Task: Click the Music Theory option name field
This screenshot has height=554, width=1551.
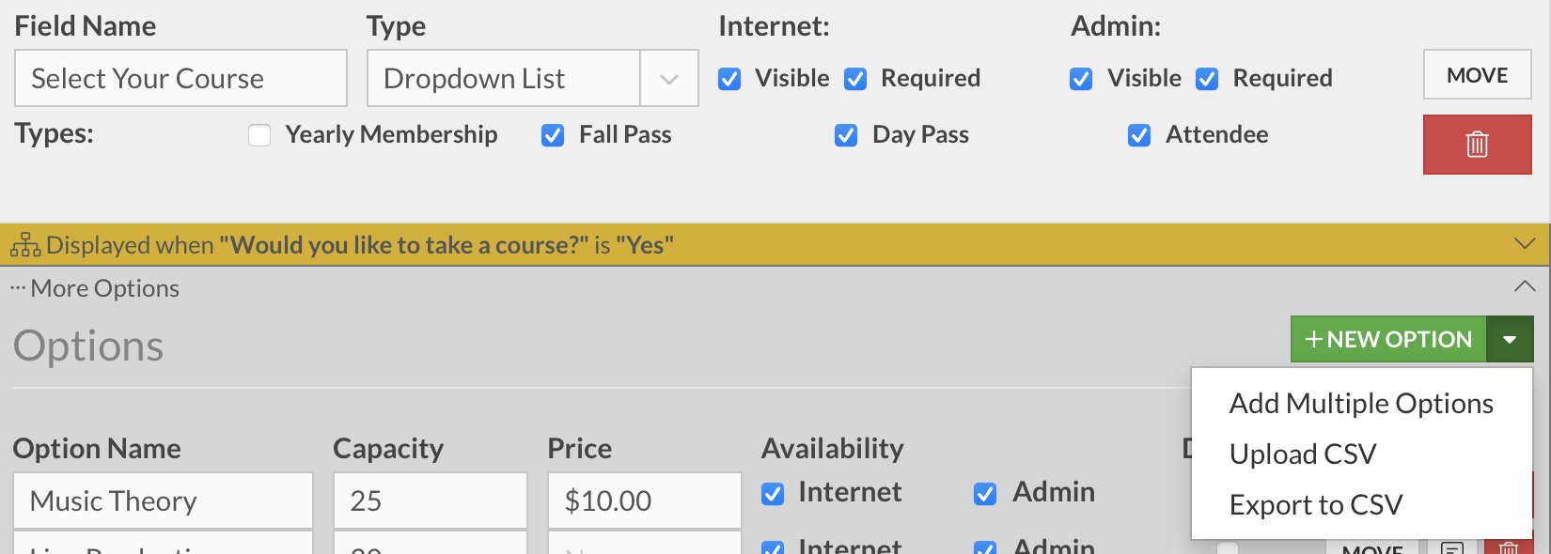Action: [163, 500]
